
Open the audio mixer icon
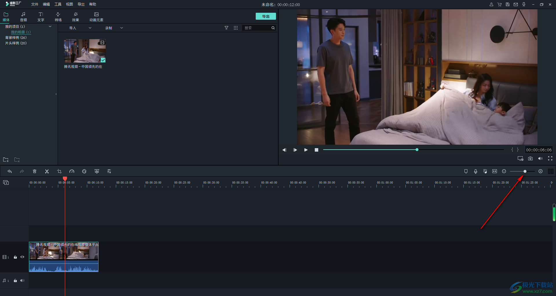[485, 171]
